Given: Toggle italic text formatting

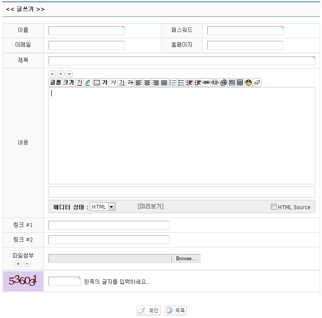Looking at the screenshot, I should point(113,83).
